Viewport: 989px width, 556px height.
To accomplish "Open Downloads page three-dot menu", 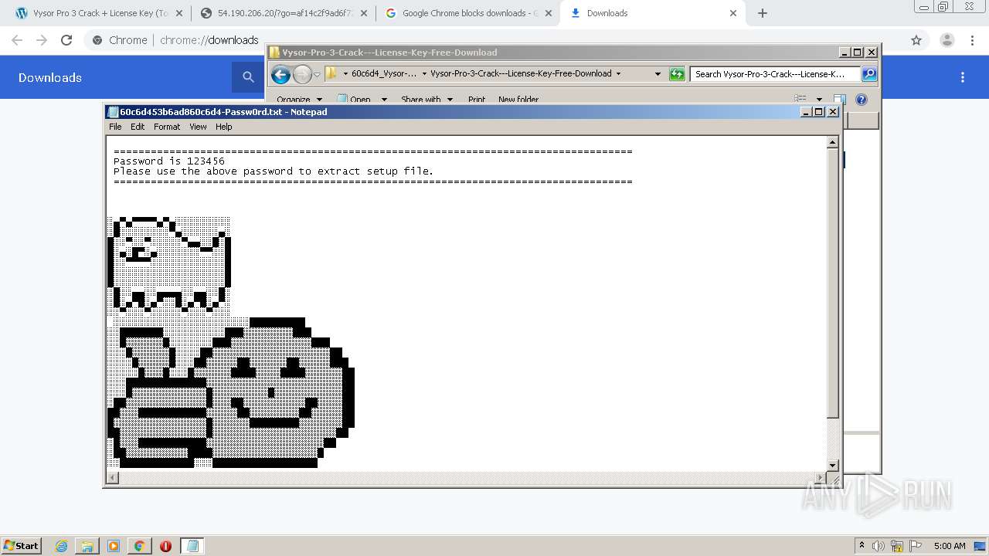I will (x=963, y=77).
